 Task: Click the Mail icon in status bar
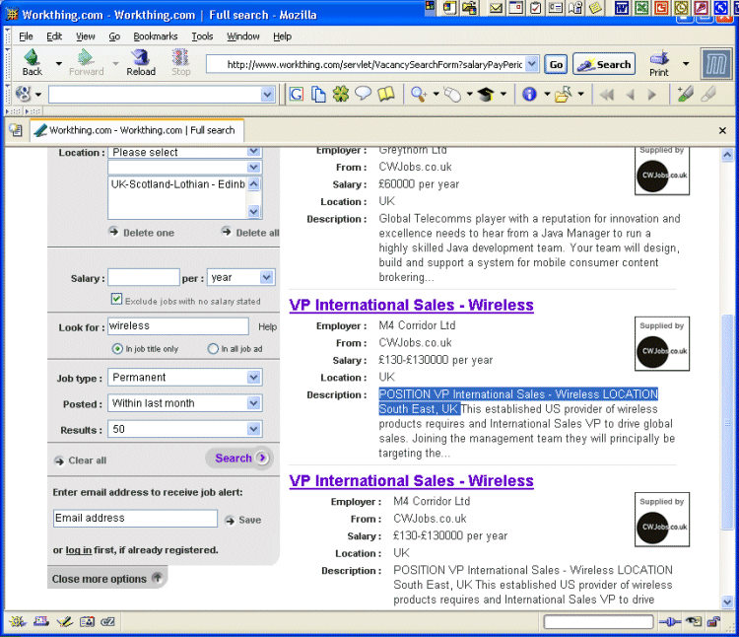click(x=41, y=622)
